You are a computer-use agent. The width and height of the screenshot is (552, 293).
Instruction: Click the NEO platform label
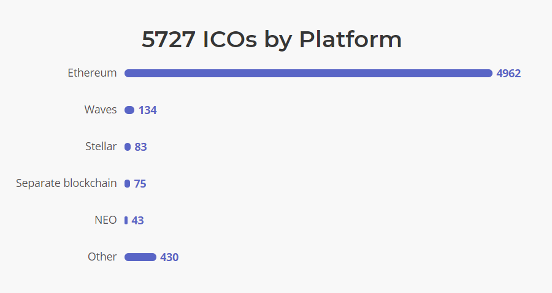[105, 220]
